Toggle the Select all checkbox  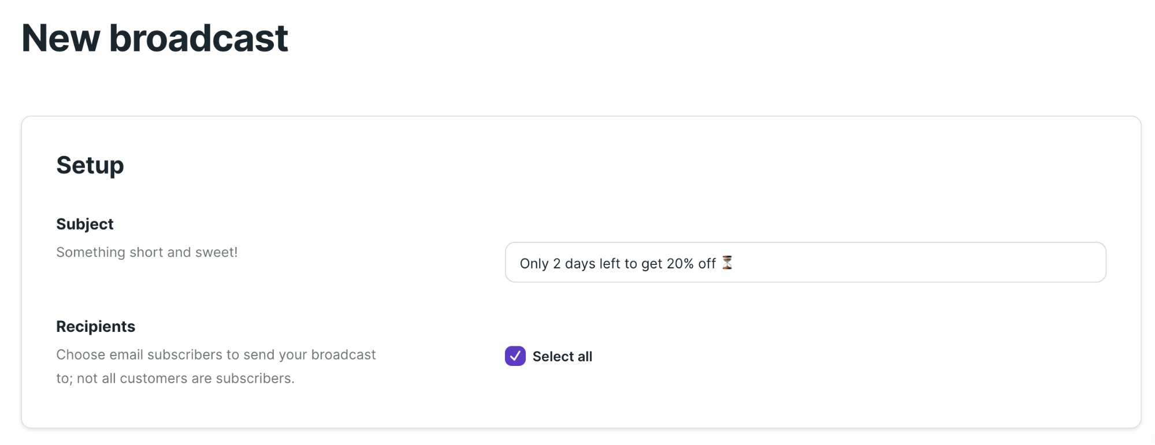(515, 356)
